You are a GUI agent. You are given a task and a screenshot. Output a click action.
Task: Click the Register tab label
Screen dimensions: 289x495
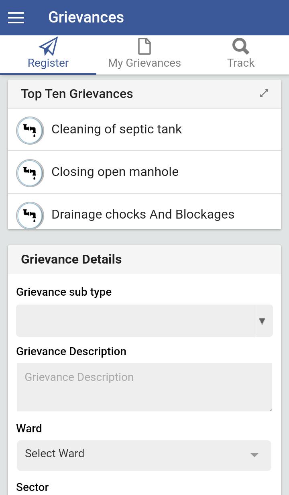tap(48, 63)
